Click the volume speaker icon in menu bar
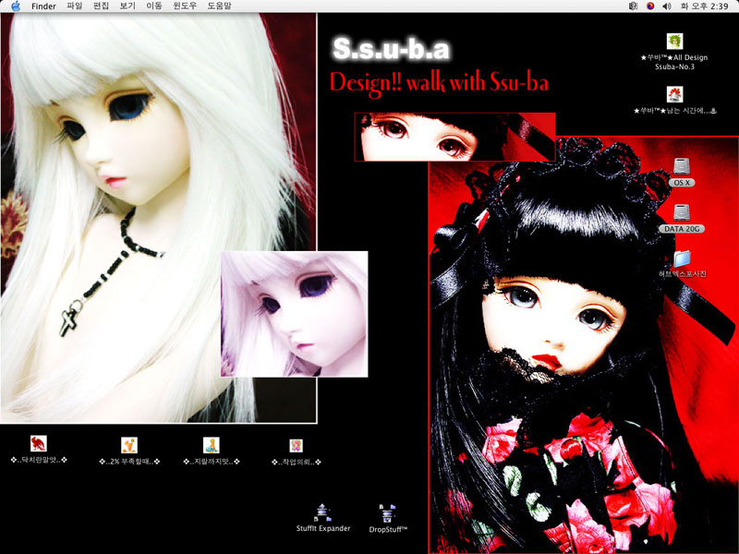 [x=667, y=6]
